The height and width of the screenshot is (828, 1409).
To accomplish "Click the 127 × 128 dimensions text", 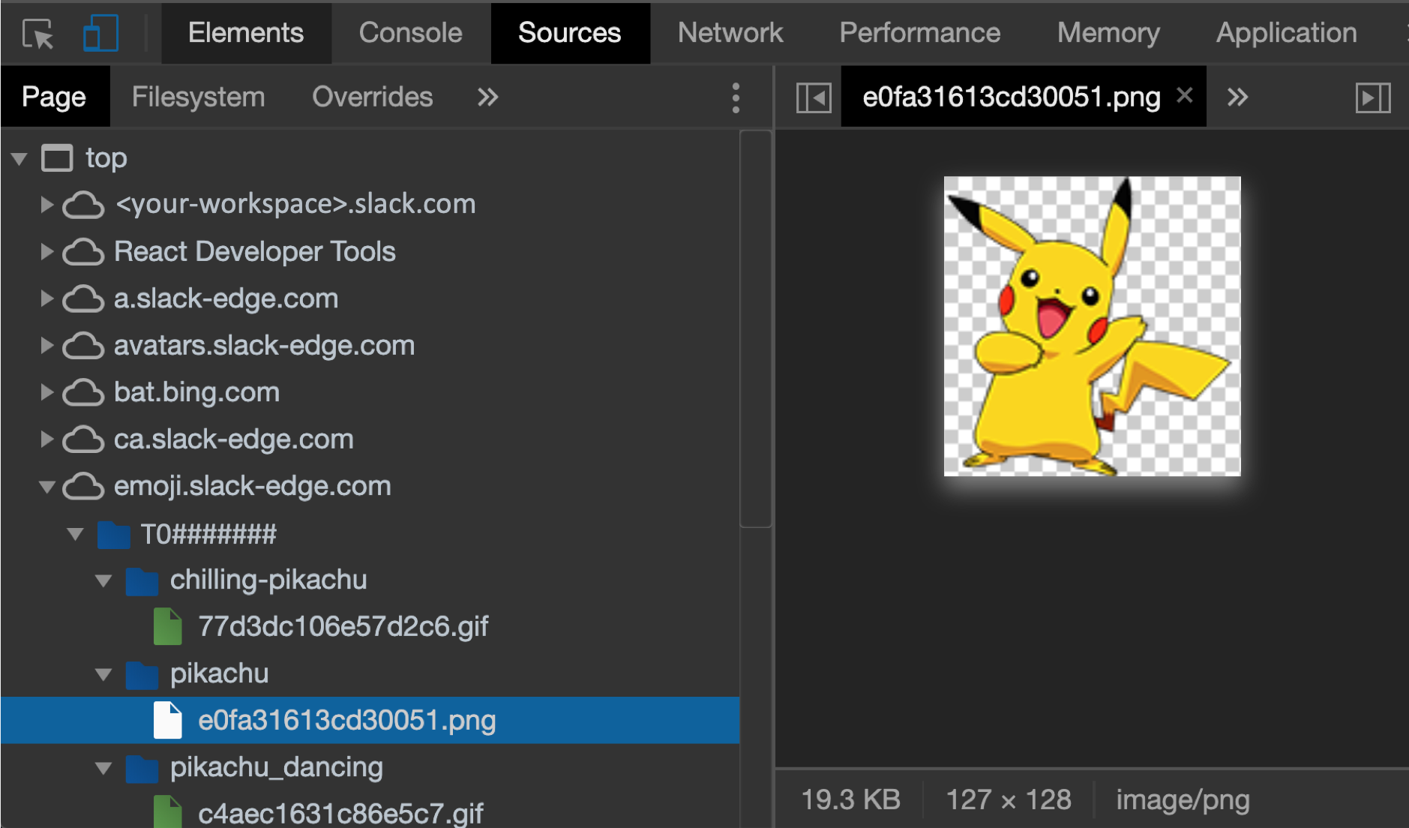I will coord(1009,799).
